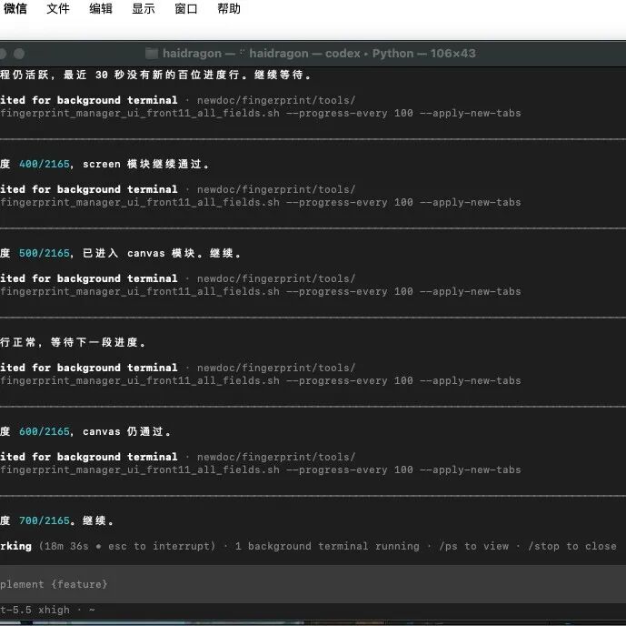Open the 显示 menu
The image size is (626, 626).
[x=144, y=8]
